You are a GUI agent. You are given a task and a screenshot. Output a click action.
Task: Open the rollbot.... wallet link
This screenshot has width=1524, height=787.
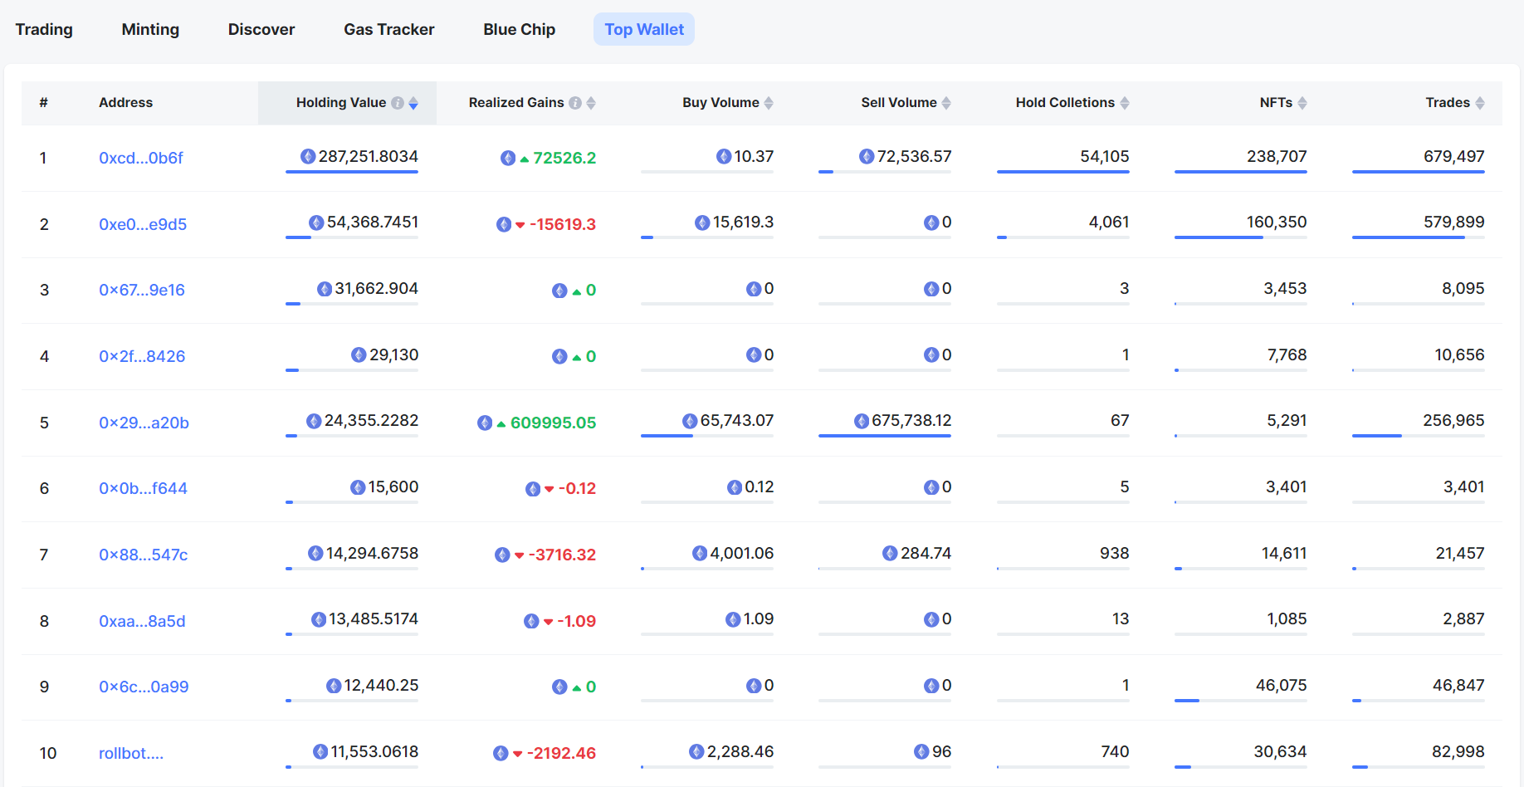coord(131,753)
